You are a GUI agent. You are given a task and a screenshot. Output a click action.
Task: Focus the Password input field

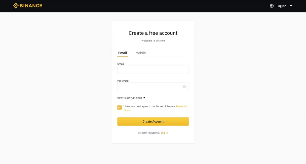pos(153,87)
